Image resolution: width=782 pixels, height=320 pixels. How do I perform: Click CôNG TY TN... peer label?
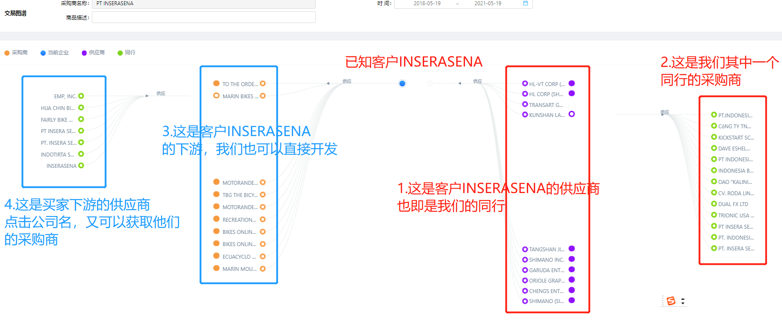click(735, 126)
